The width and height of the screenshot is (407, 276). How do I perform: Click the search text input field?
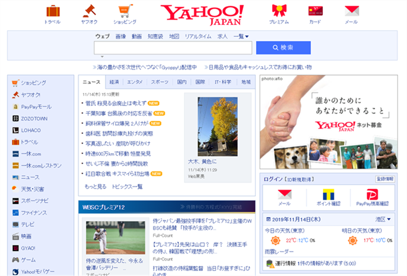[173, 48]
